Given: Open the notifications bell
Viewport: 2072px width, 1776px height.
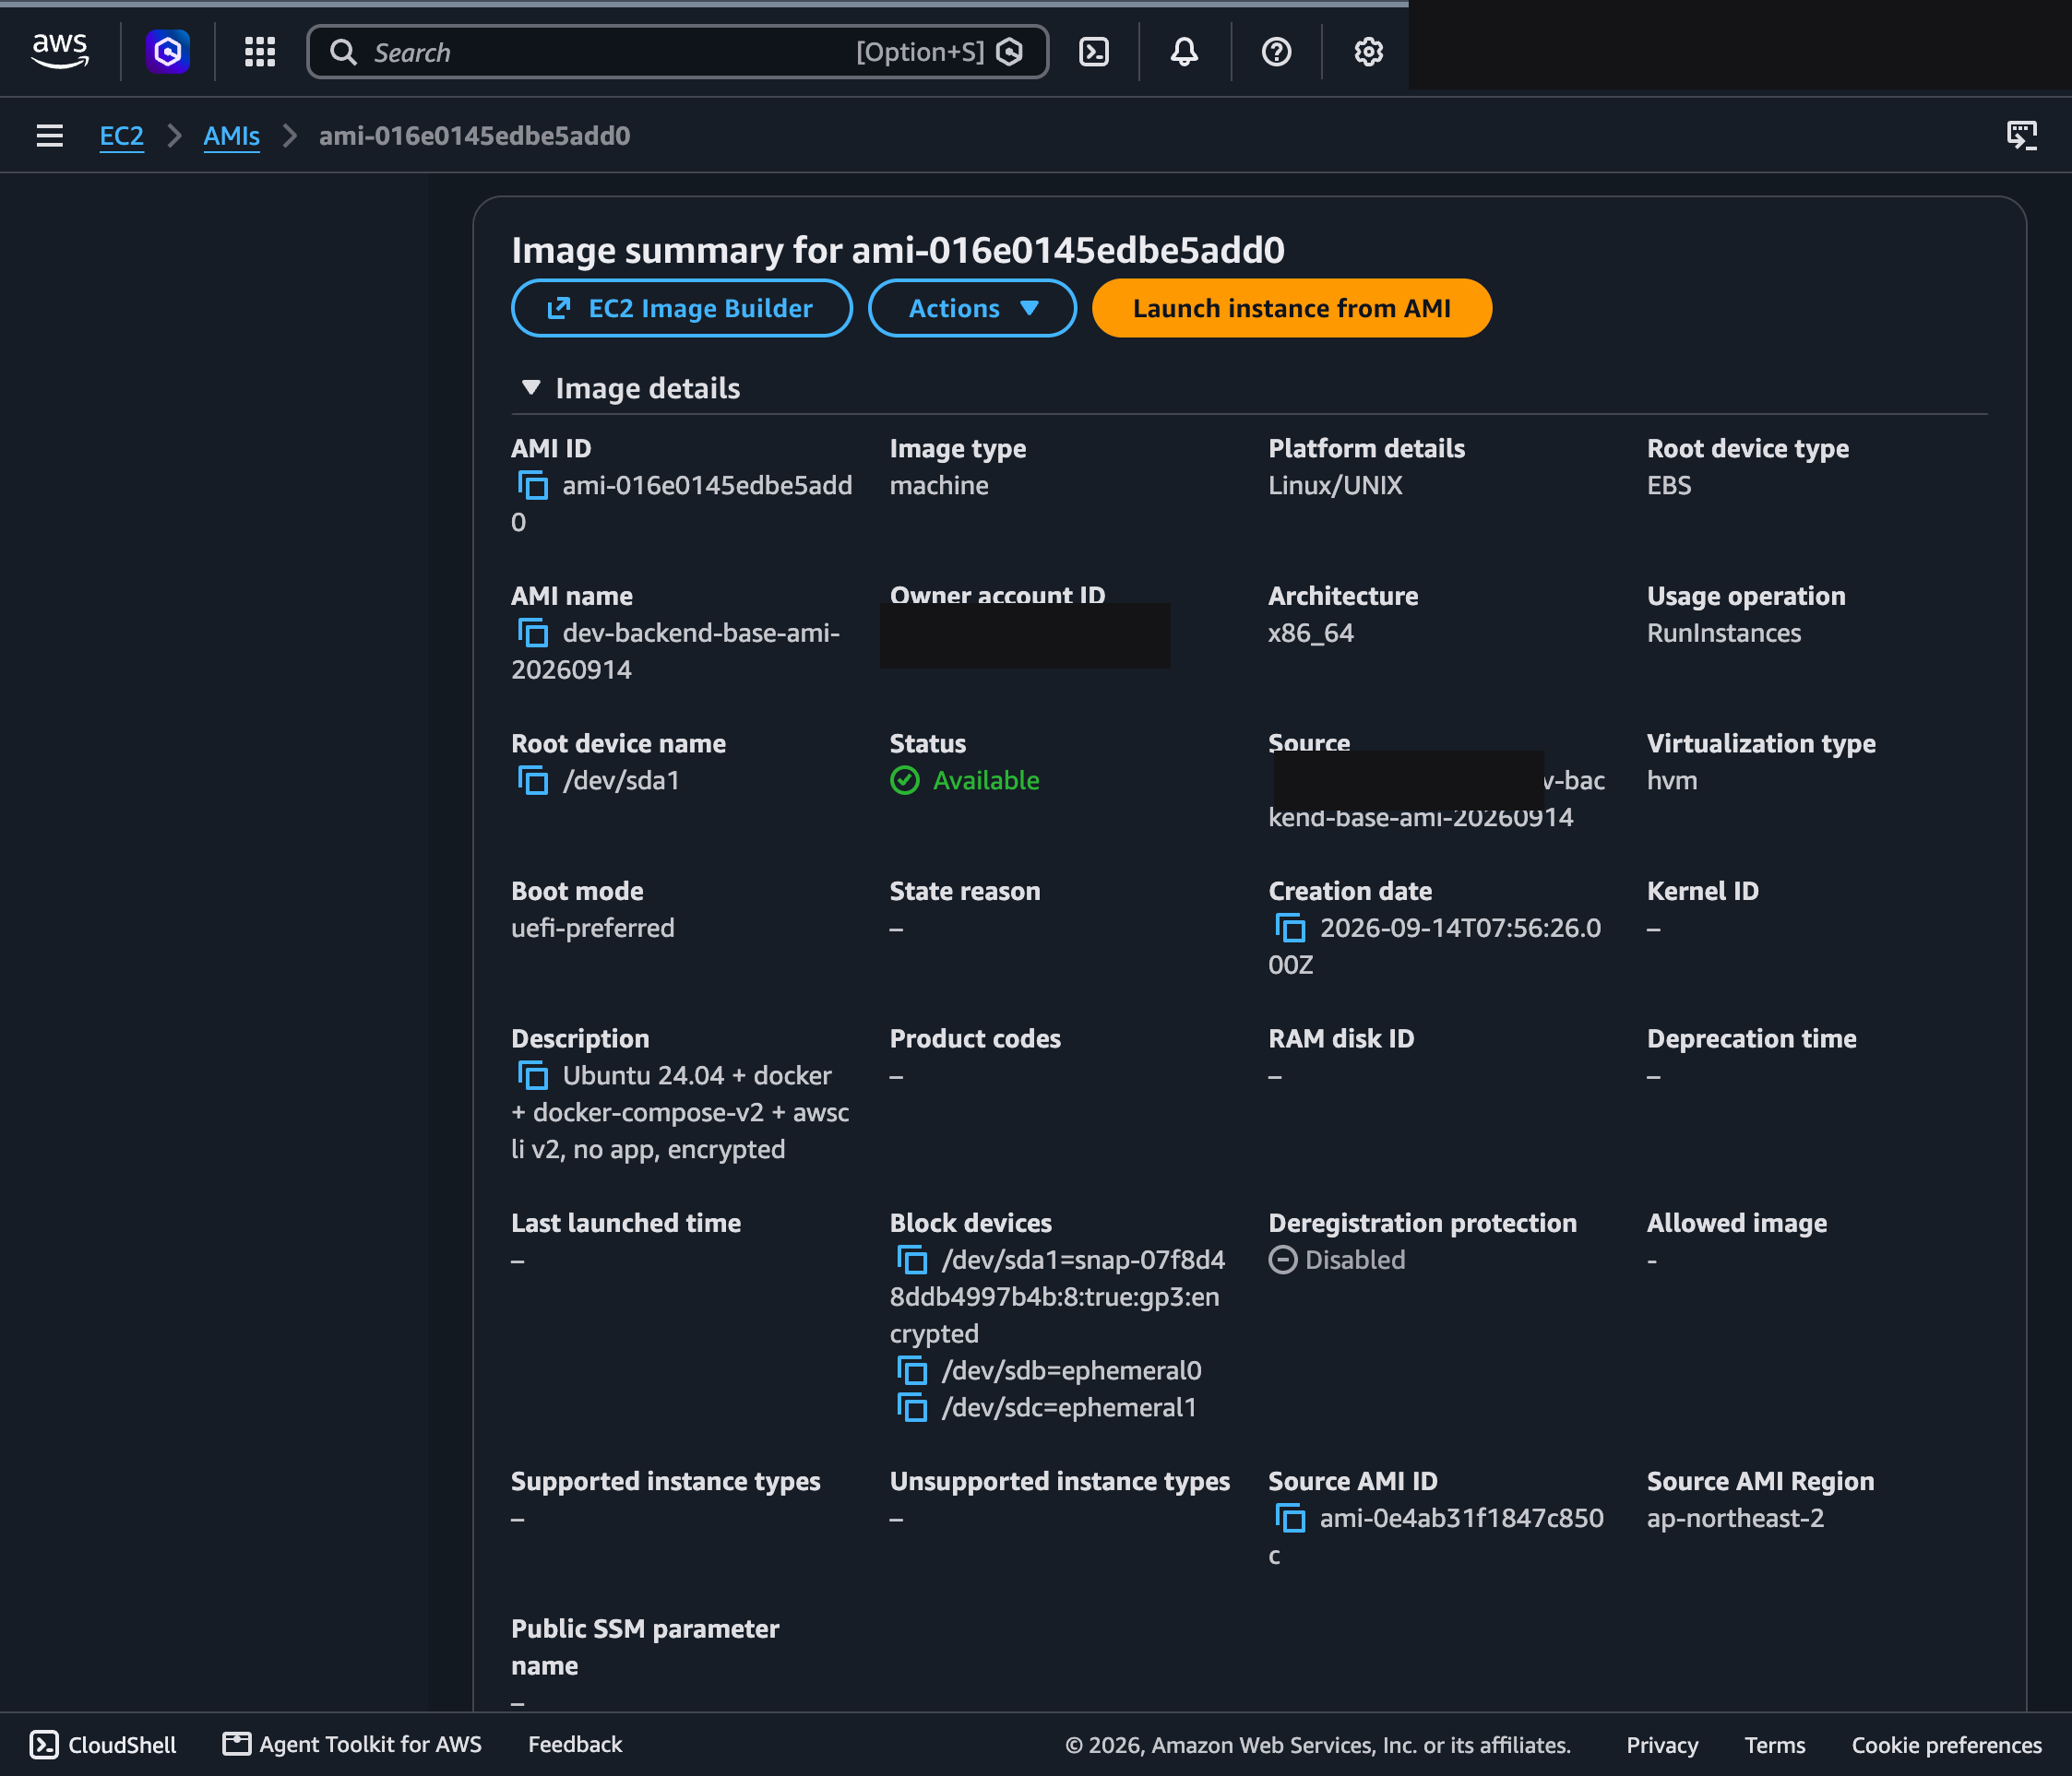Looking at the screenshot, I should pyautogui.click(x=1184, y=52).
